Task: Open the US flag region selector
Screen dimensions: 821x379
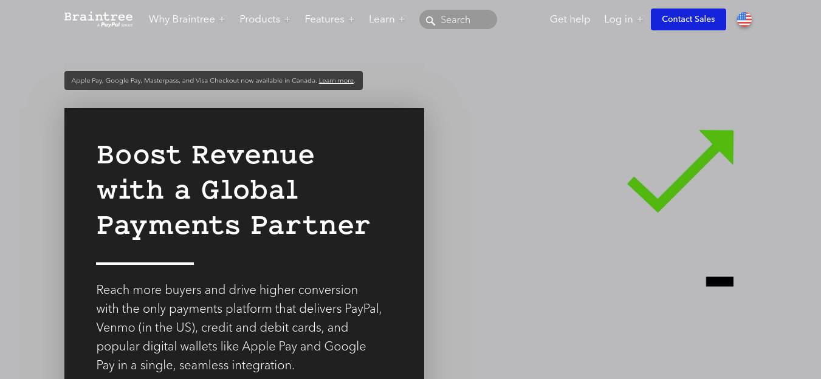Action: click(744, 19)
